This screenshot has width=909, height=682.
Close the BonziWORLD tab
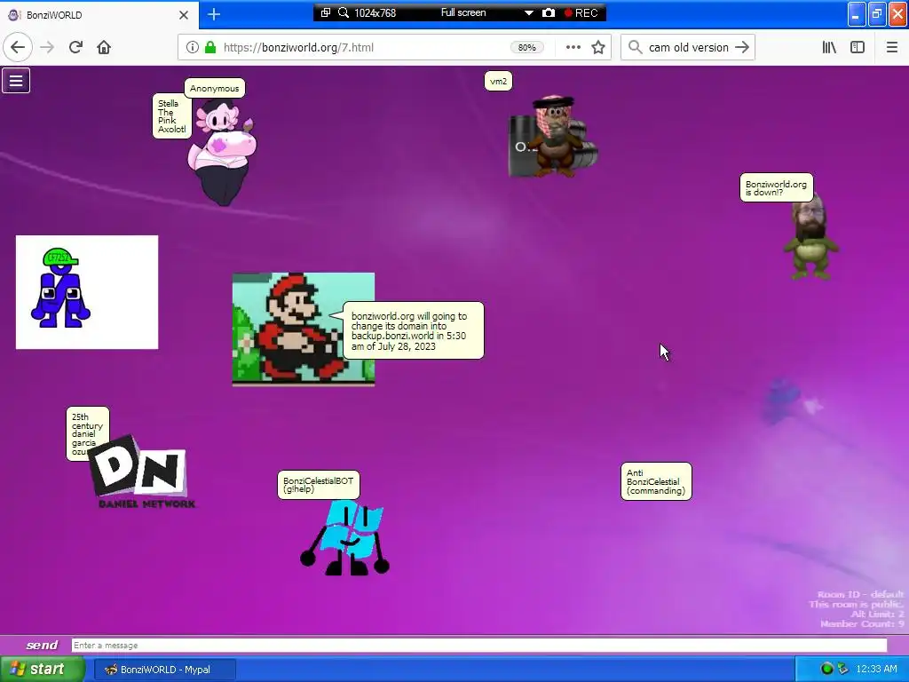point(184,15)
